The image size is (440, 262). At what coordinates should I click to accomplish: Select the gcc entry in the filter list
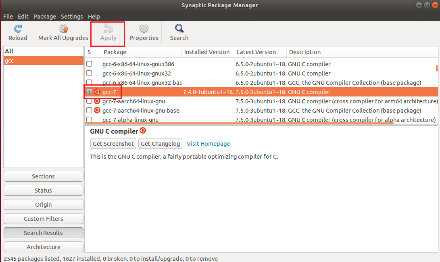[43, 61]
